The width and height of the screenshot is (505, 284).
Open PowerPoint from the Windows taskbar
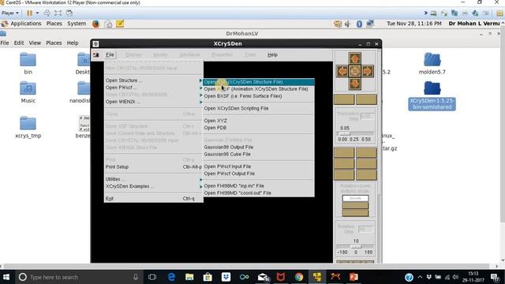[x=353, y=277]
